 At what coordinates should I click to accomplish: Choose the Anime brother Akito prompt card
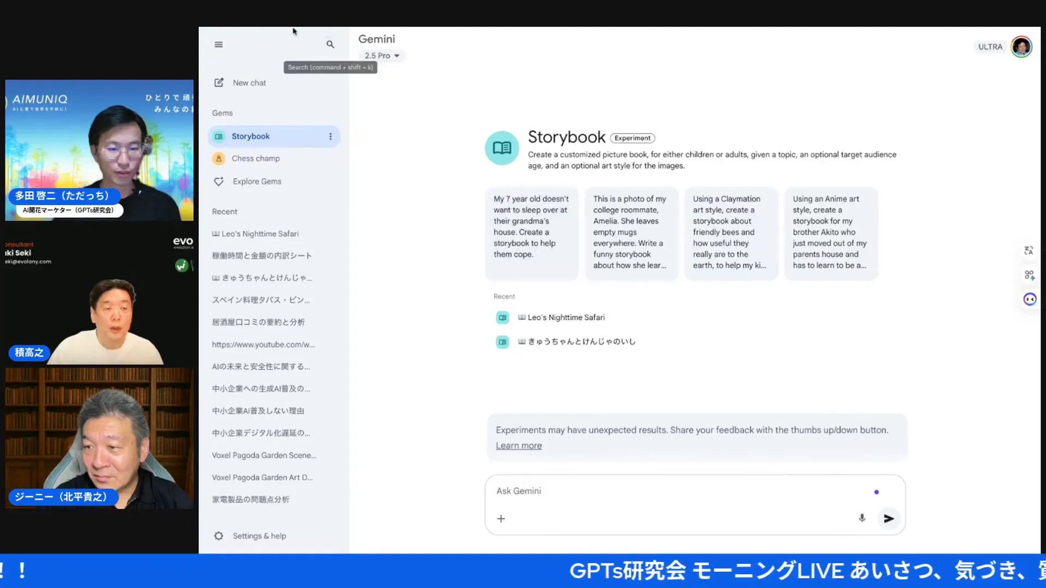[x=830, y=233]
